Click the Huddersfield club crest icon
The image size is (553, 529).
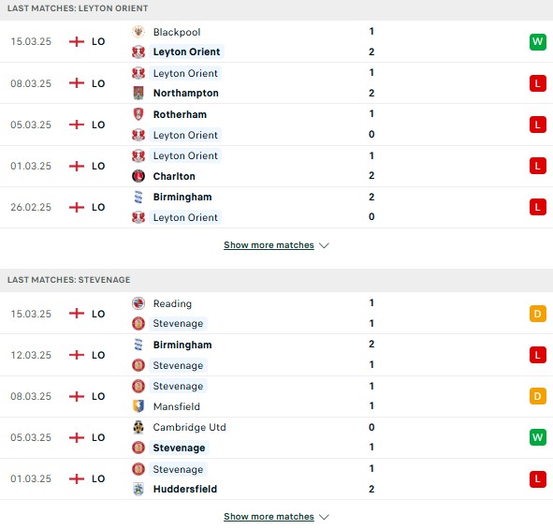click(138, 489)
